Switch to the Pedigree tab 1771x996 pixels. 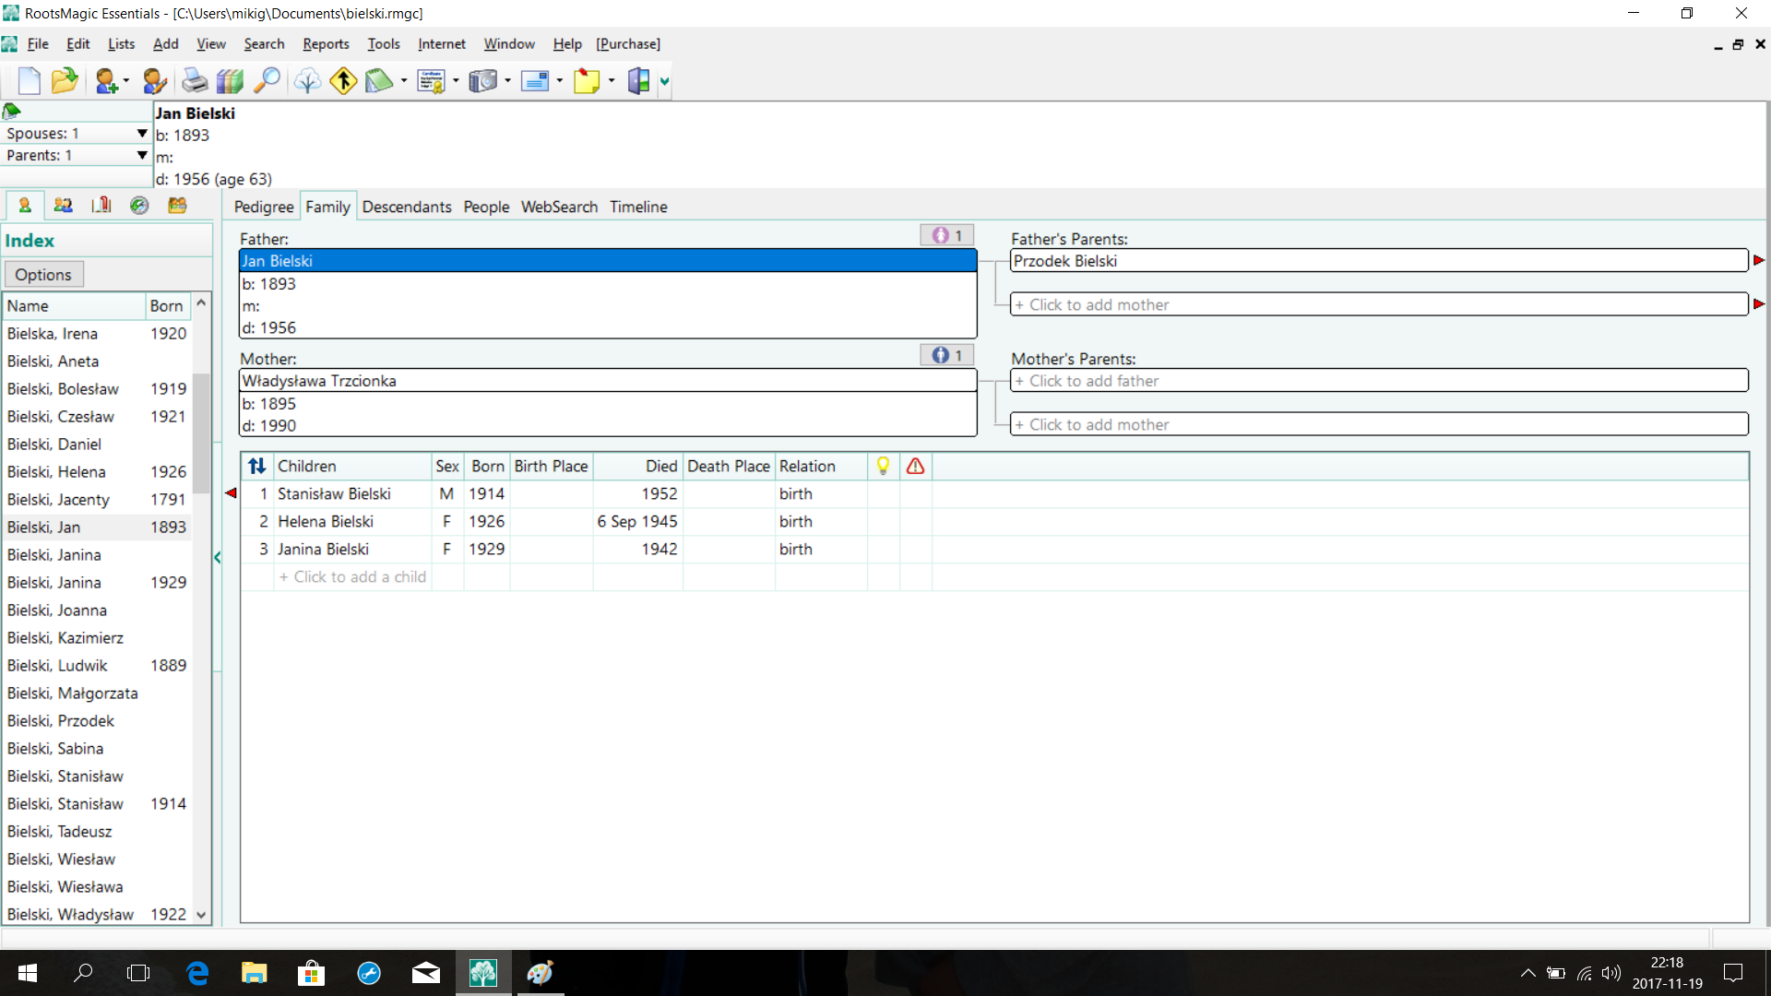[264, 207]
